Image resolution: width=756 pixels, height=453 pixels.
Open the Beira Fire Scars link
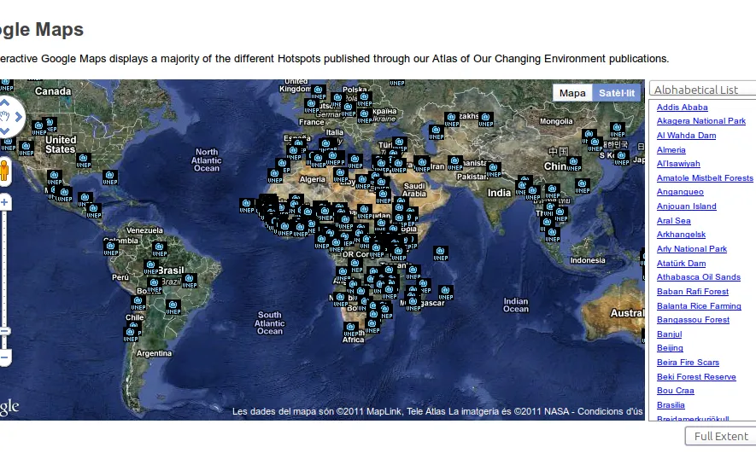click(x=688, y=362)
